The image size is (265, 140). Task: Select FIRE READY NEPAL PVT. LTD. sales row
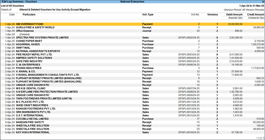pos(132,54)
